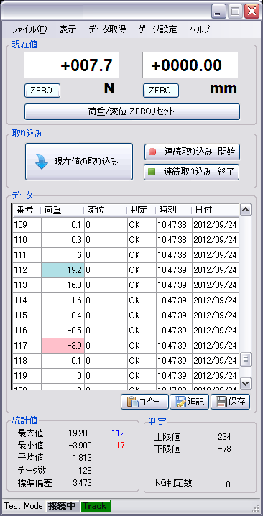Click the 最小値 value -3.900
The image size is (263, 516).
(x=80, y=446)
